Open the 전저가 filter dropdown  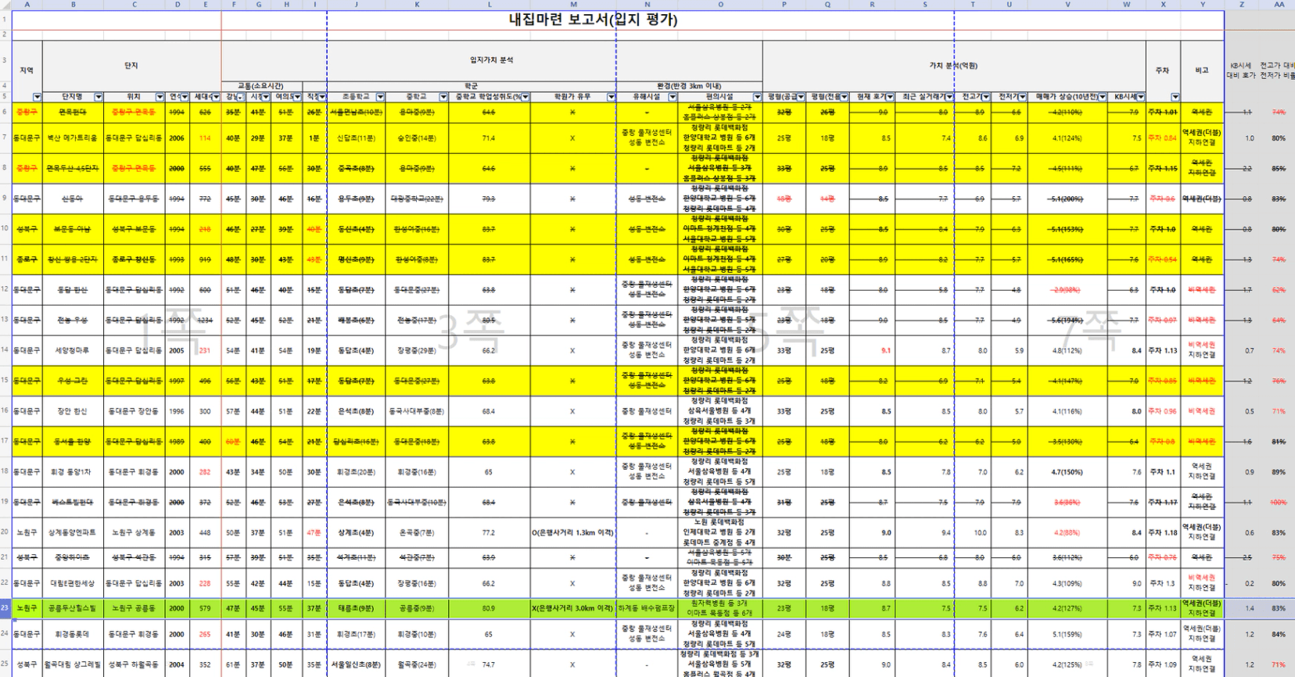tap(1023, 97)
